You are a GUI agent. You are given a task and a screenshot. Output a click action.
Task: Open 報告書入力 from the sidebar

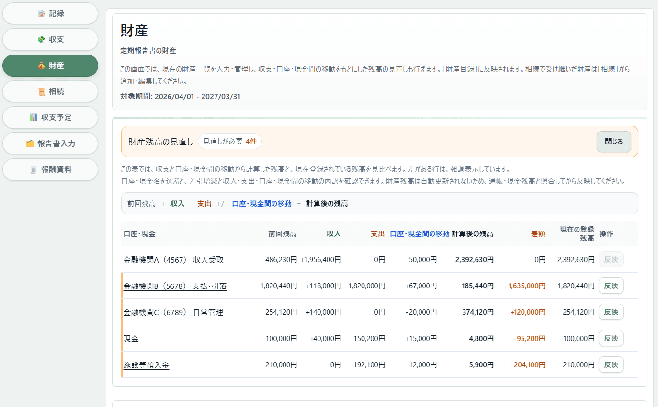click(50, 143)
